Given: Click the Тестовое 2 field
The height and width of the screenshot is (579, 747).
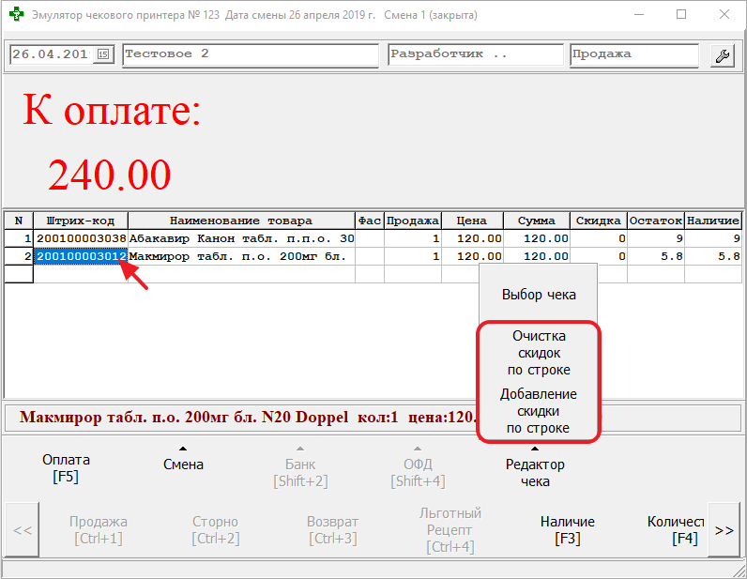Looking at the screenshot, I should [x=250, y=54].
